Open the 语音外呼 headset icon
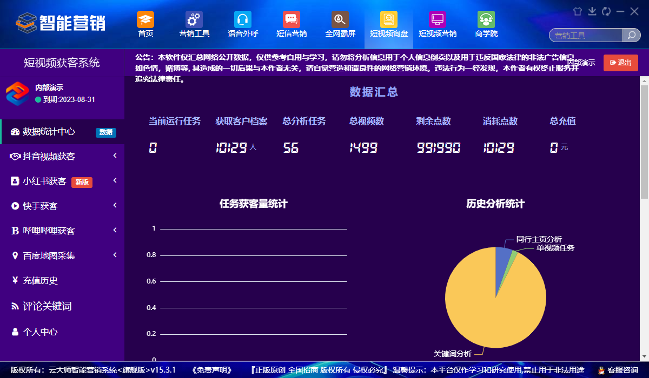Viewport: 649px width, 378px height. point(243,19)
